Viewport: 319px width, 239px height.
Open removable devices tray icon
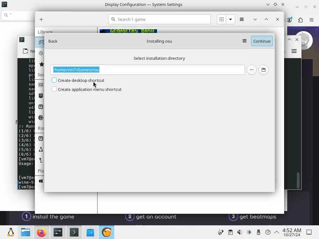coord(258,232)
